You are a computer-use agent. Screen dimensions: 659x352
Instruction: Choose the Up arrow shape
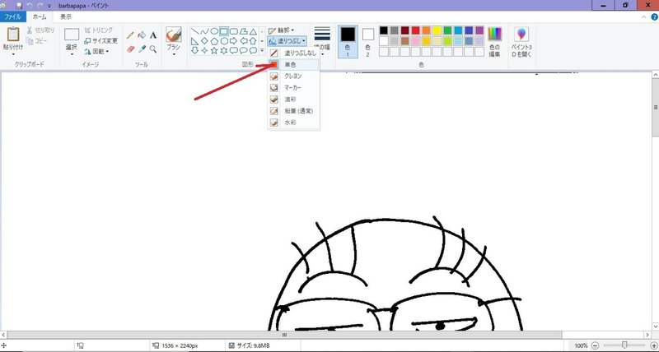(x=253, y=41)
